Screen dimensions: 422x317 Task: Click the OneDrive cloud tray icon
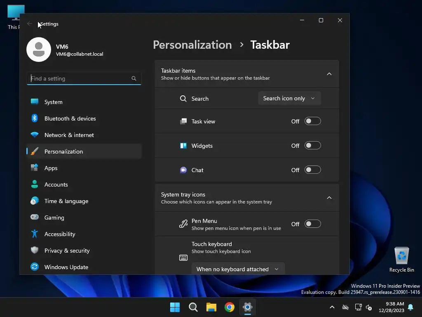(x=345, y=307)
